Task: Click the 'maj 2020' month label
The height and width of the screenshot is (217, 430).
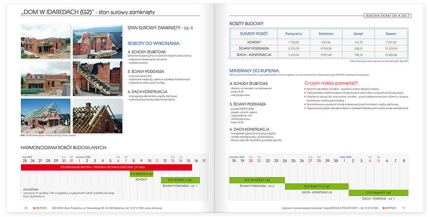Action: click(27, 157)
